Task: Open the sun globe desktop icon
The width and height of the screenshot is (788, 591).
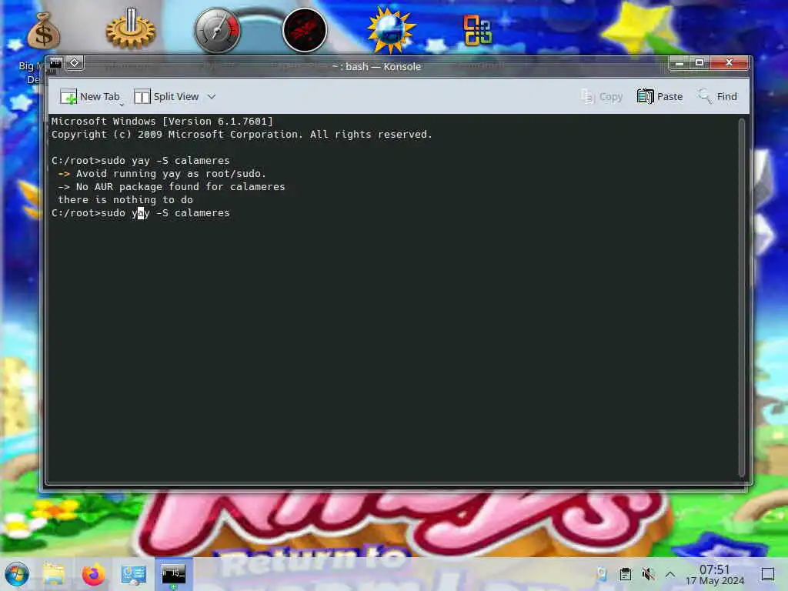Action: [392, 30]
